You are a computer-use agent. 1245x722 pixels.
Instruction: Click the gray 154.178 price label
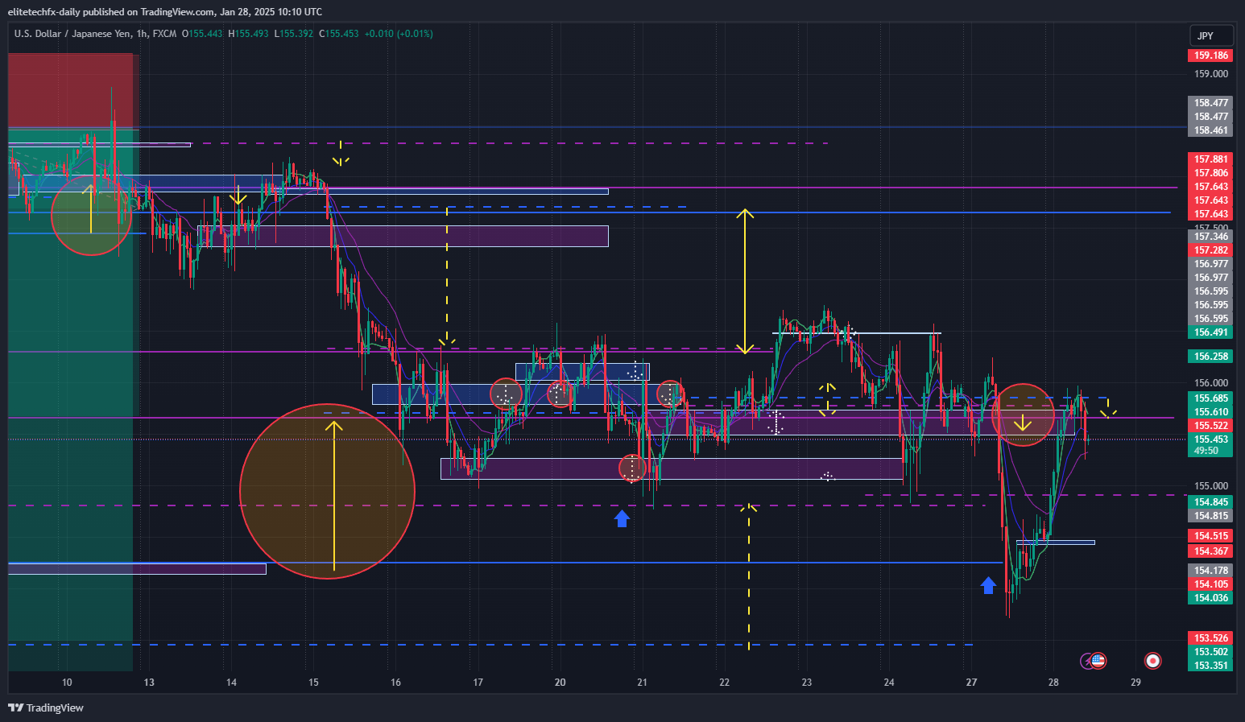tap(1210, 571)
